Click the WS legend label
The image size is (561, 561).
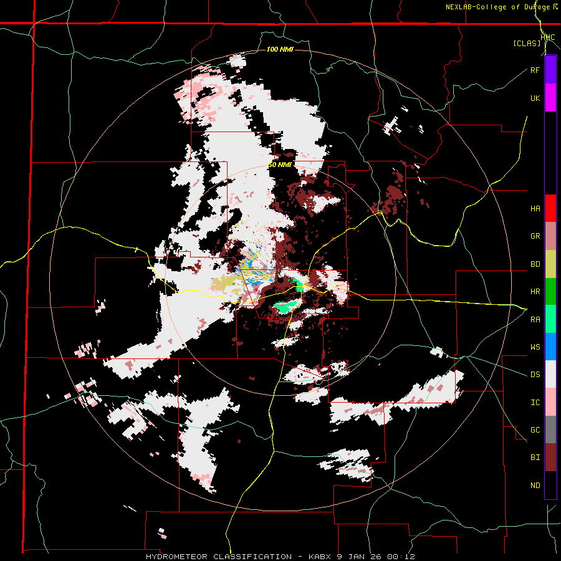pyautogui.click(x=535, y=347)
